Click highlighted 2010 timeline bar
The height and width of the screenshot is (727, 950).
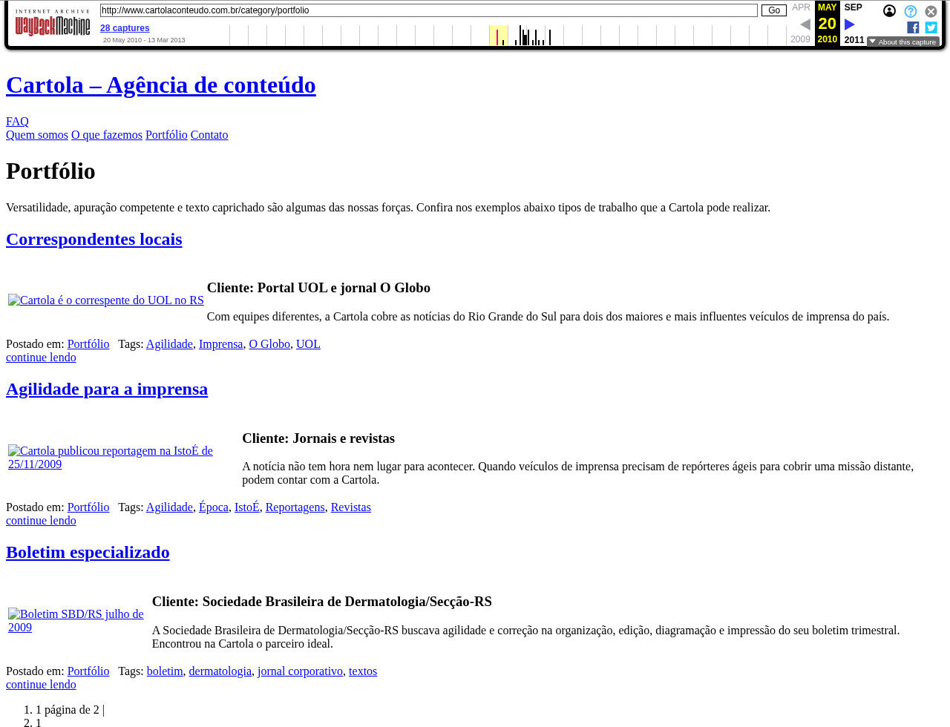[498, 36]
